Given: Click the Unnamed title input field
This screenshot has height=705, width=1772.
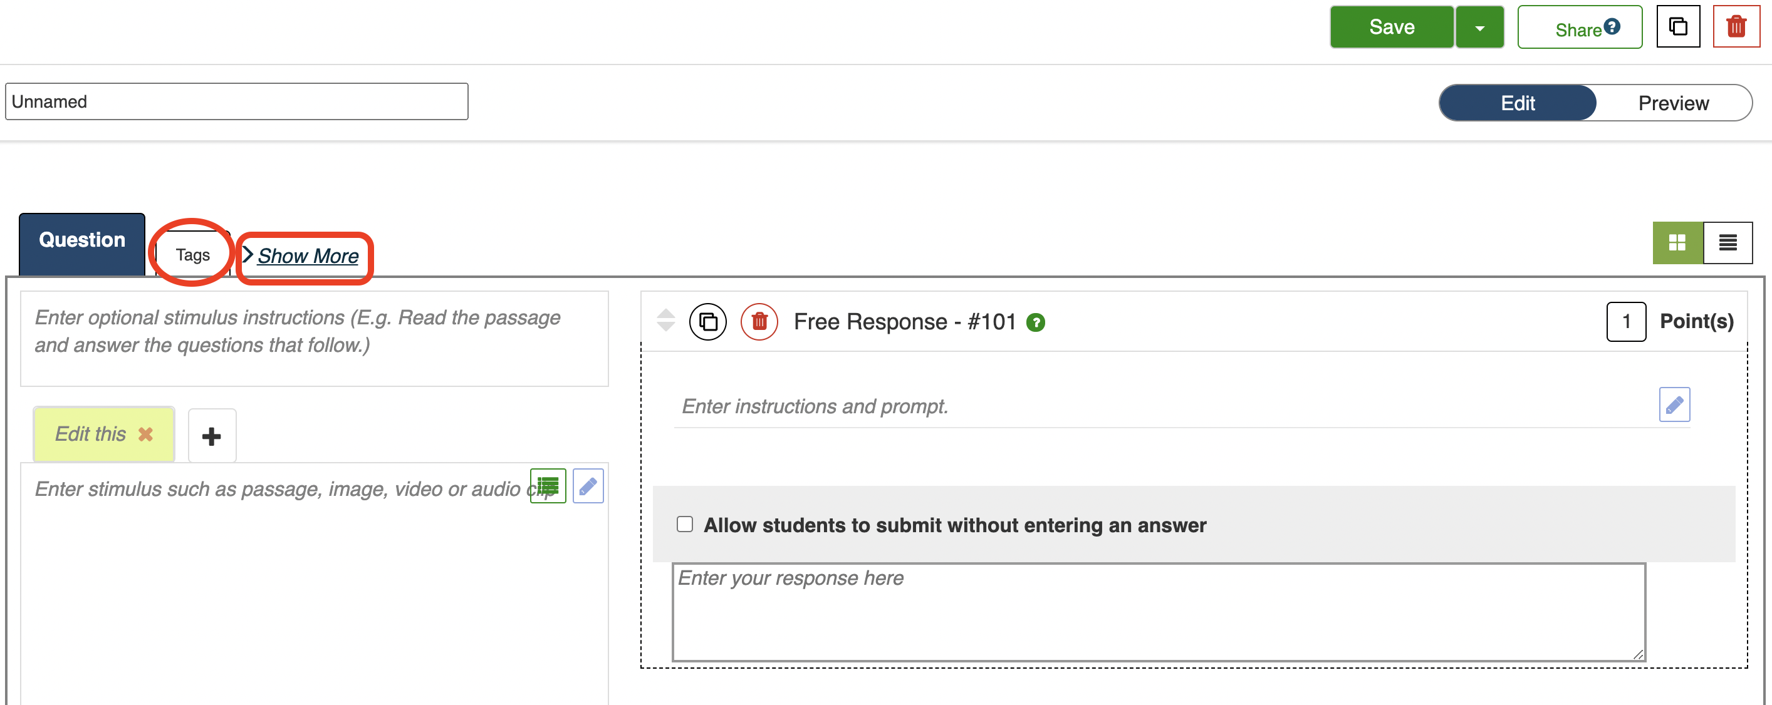Looking at the screenshot, I should coord(237,101).
